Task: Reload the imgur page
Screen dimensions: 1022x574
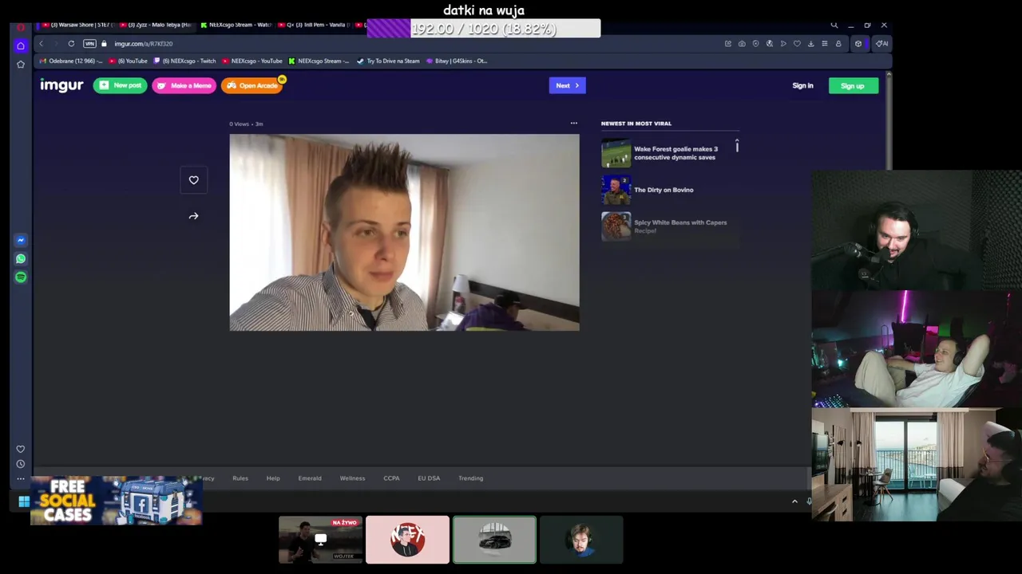Action: click(x=71, y=44)
